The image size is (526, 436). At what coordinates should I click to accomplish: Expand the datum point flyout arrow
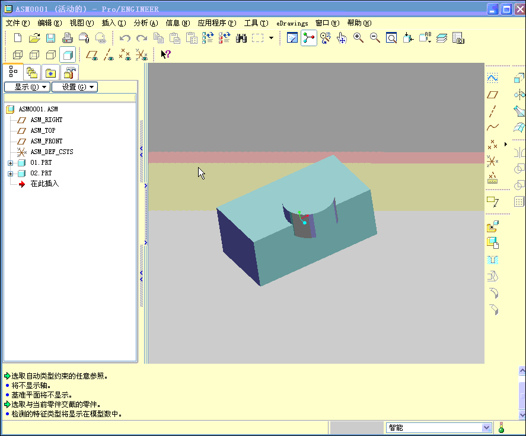click(x=506, y=145)
